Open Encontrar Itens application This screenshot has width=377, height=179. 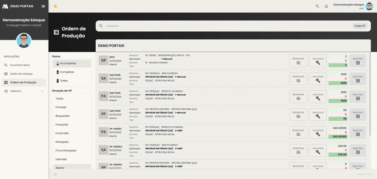24,65
